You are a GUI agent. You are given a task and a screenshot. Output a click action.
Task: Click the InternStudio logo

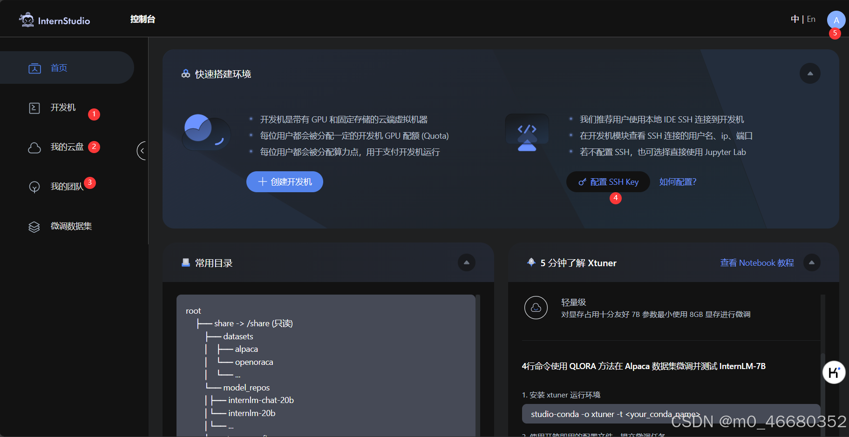(54, 20)
